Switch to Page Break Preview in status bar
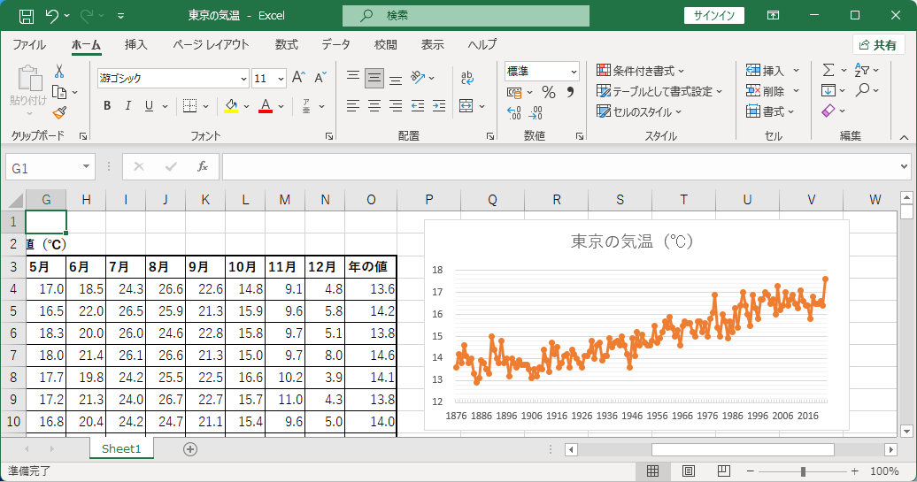This screenshot has width=917, height=482. tap(723, 471)
